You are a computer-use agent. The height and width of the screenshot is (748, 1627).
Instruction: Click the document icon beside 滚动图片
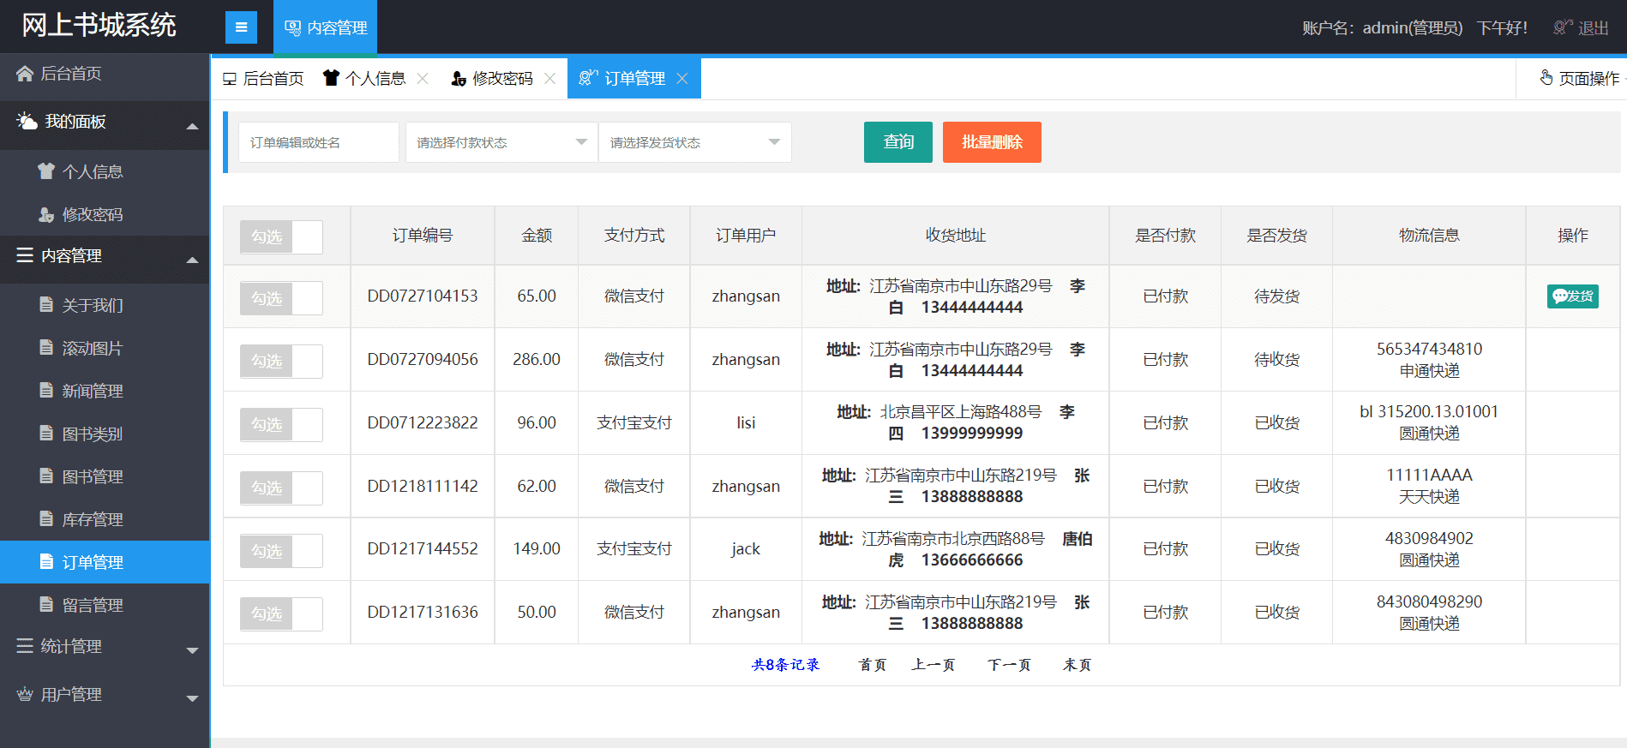pos(46,348)
